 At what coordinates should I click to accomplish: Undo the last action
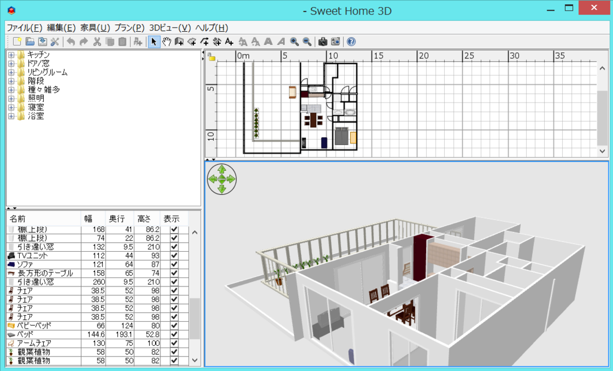[71, 41]
